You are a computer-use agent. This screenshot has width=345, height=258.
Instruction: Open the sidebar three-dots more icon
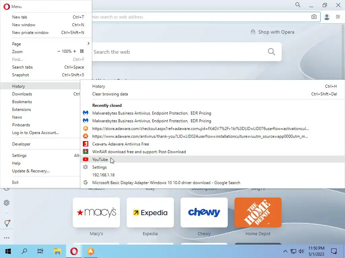[x=7, y=238]
